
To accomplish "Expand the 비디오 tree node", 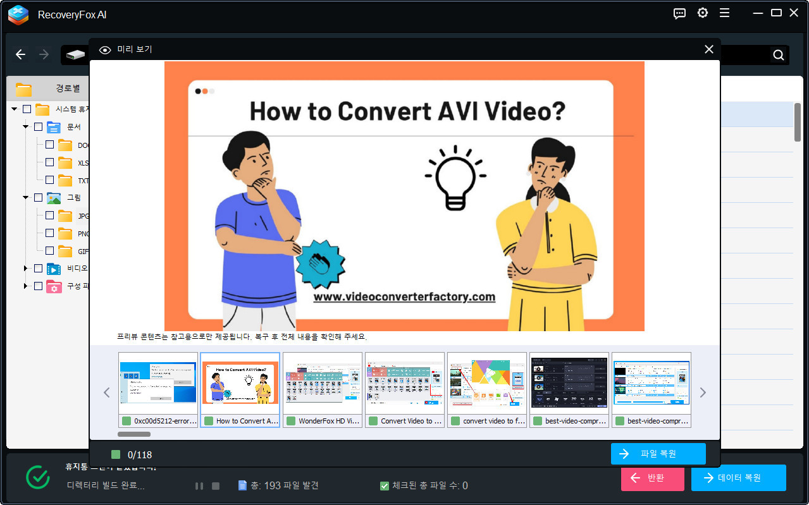I will click(26, 269).
